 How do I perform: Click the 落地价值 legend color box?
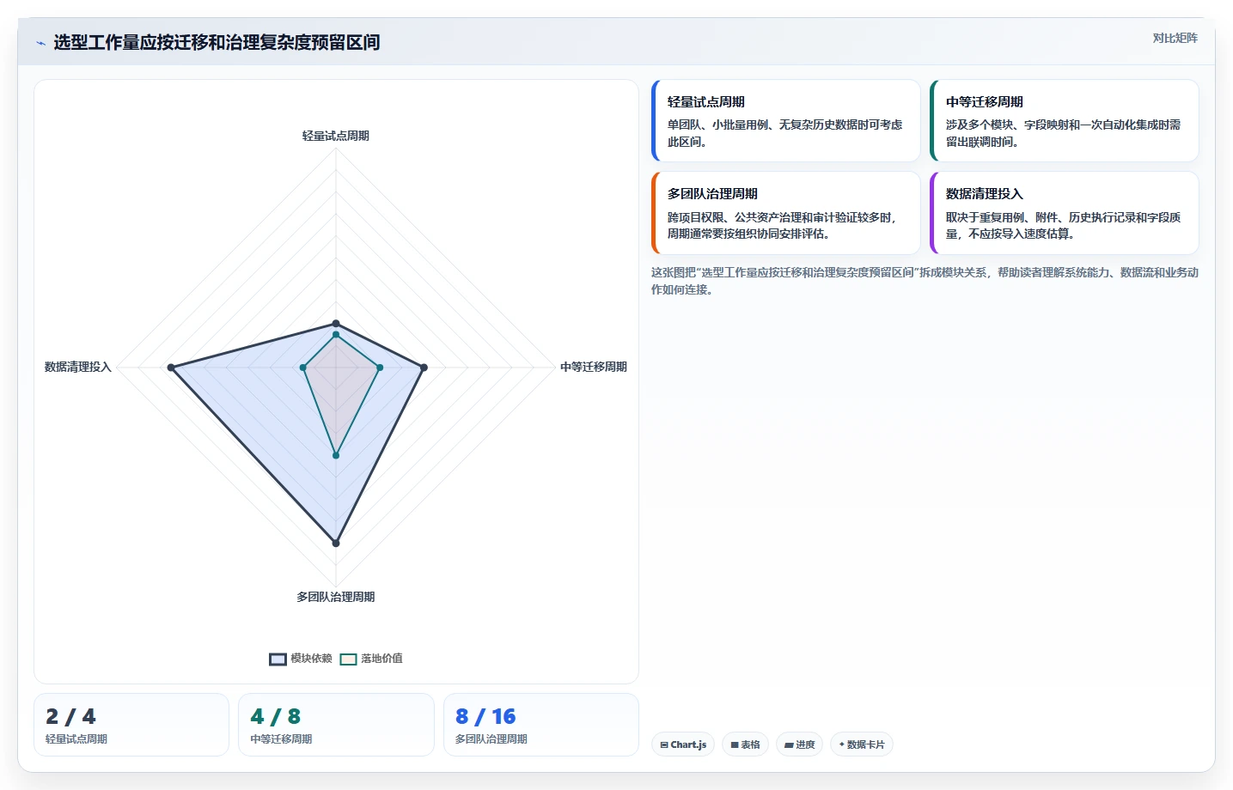click(348, 659)
